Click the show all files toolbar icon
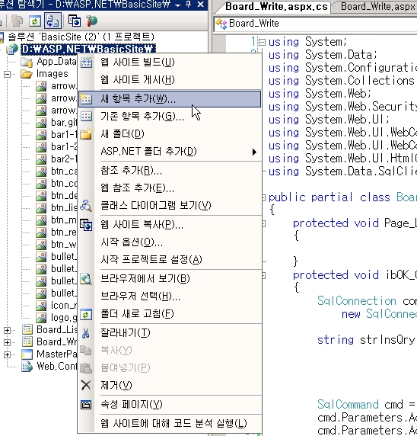417x436 pixels. (18, 21)
